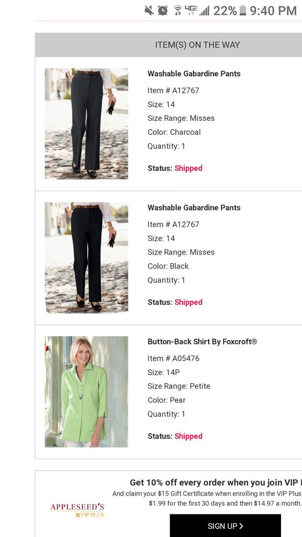Image resolution: width=302 pixels, height=537 pixels.
Task: Open the Charcoal gabardine pants photo
Action: tap(87, 124)
